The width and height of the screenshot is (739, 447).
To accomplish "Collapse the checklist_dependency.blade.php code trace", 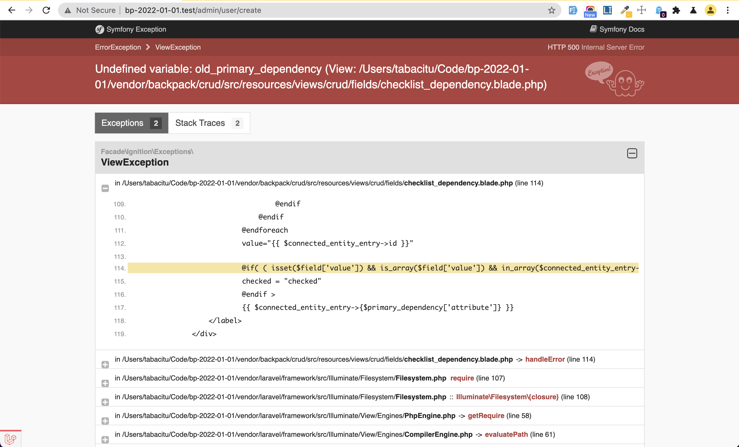I will (x=105, y=188).
